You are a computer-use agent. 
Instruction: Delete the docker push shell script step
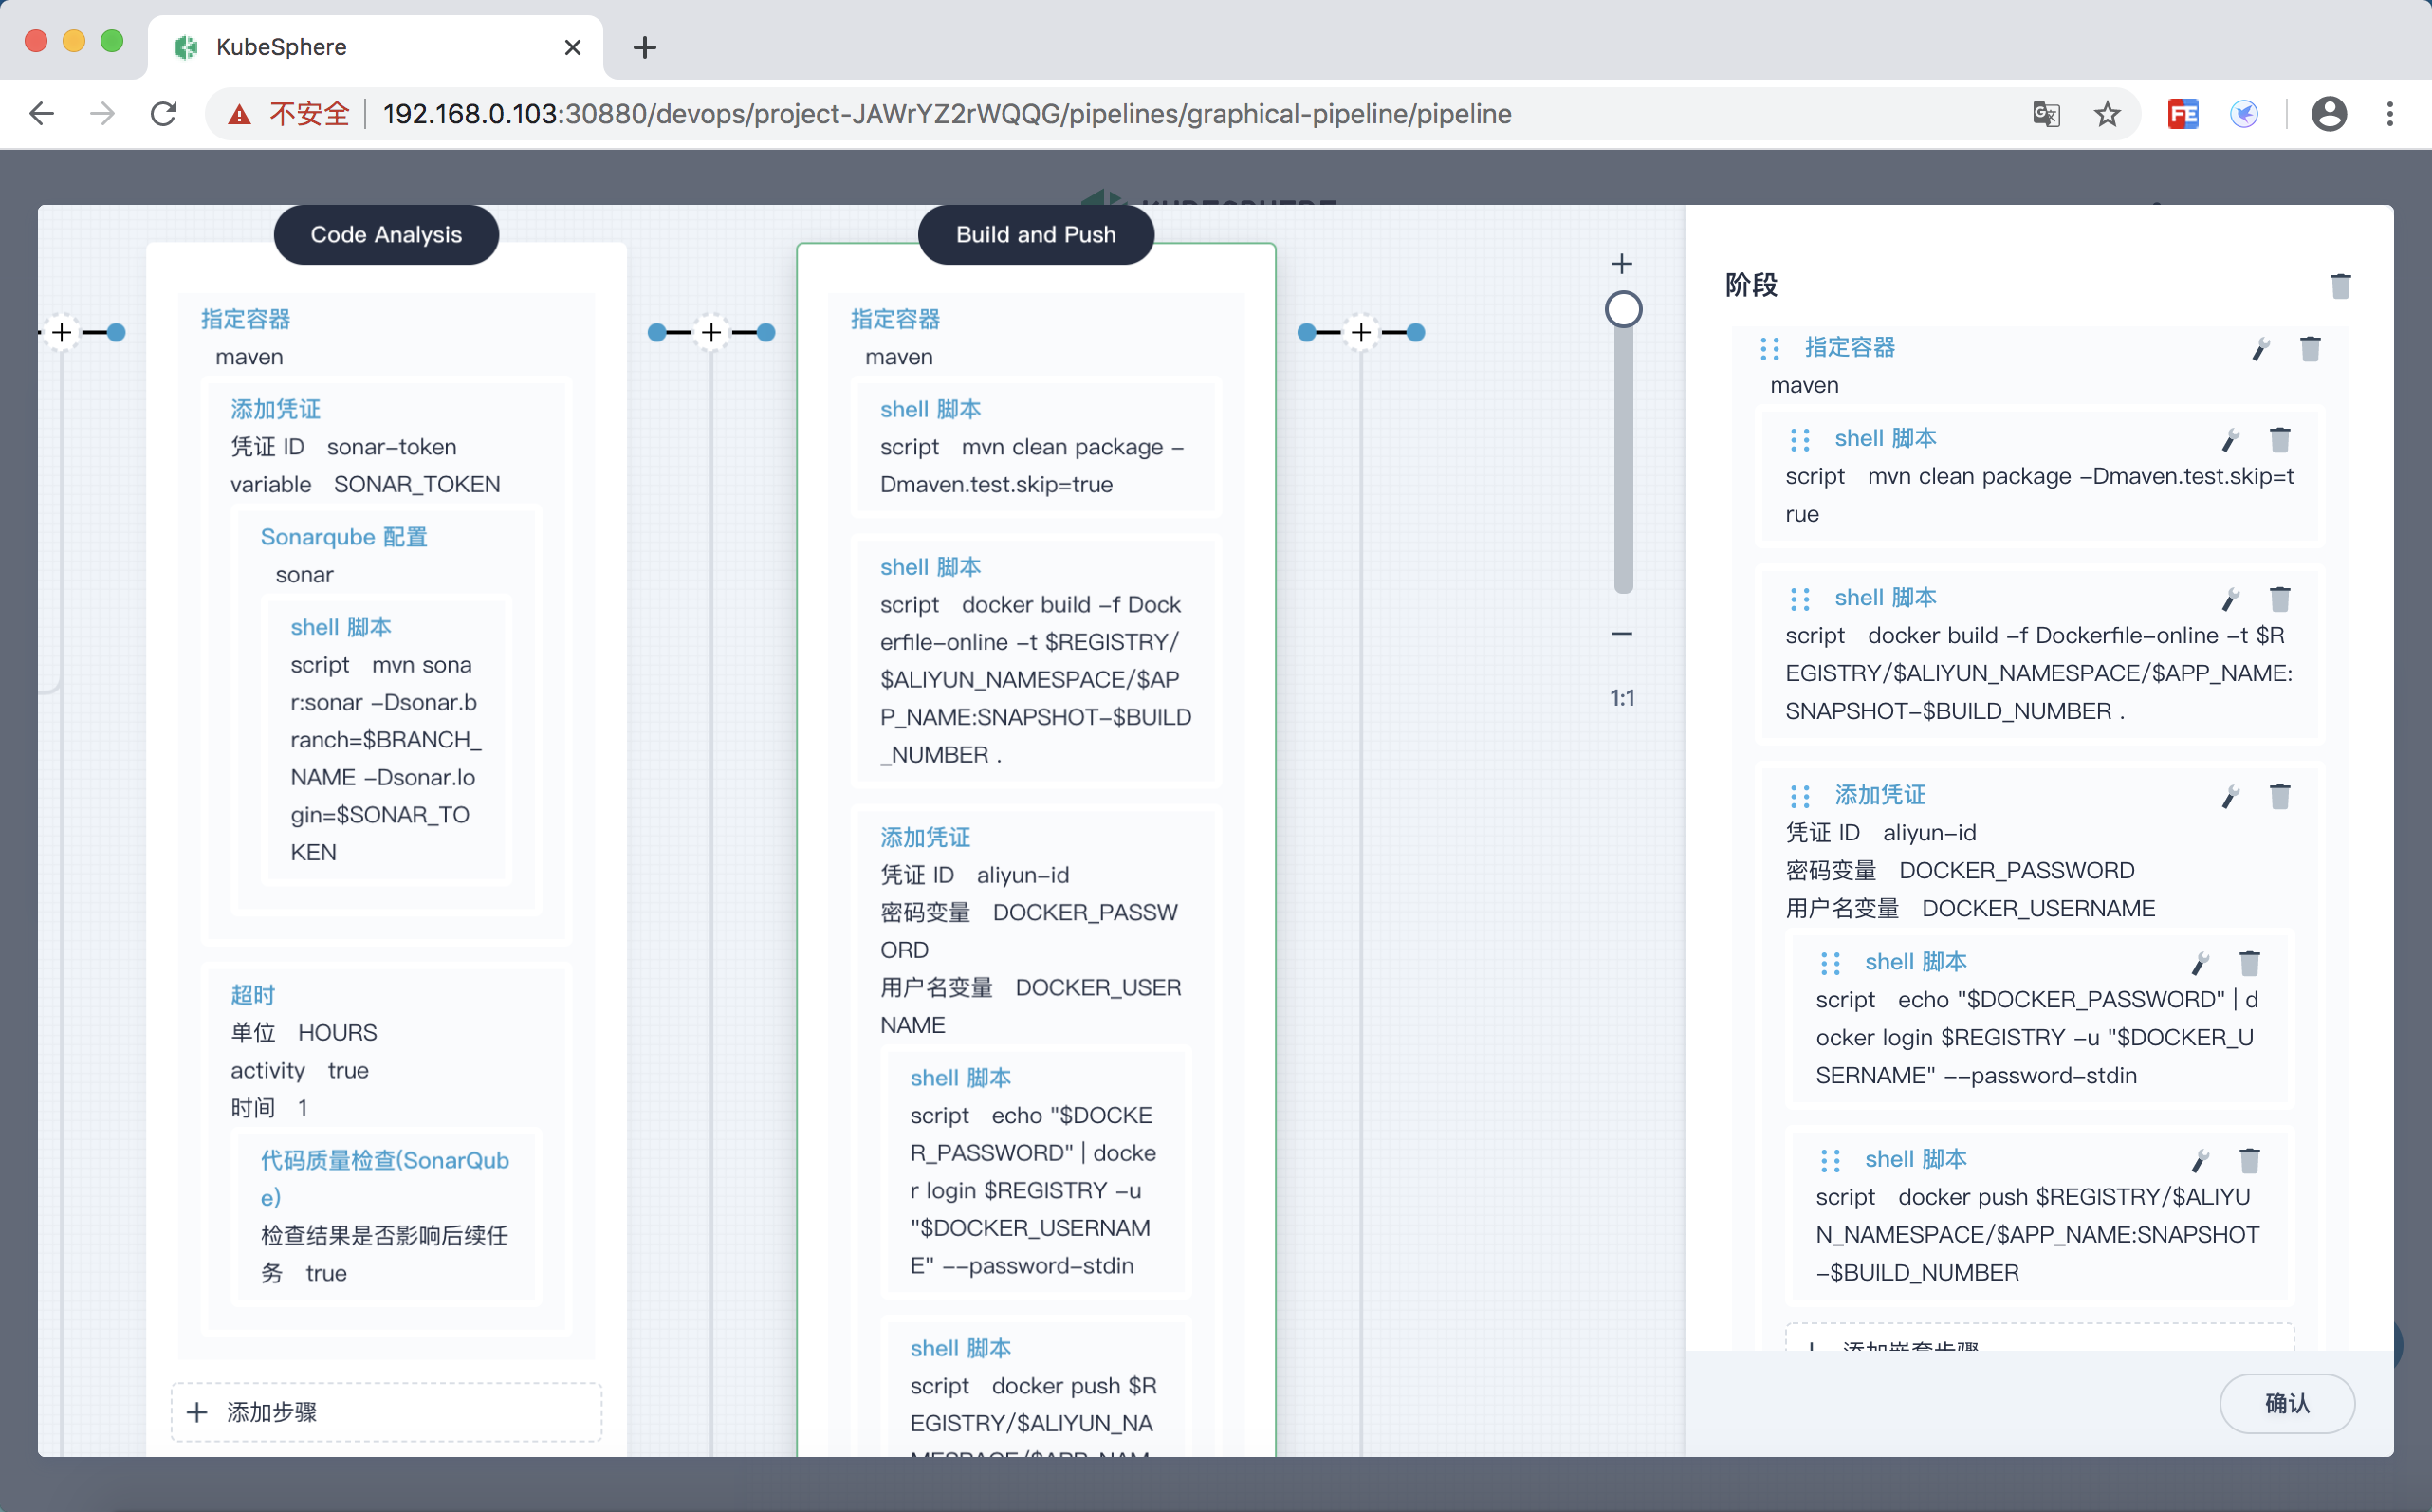pyautogui.click(x=2250, y=1161)
